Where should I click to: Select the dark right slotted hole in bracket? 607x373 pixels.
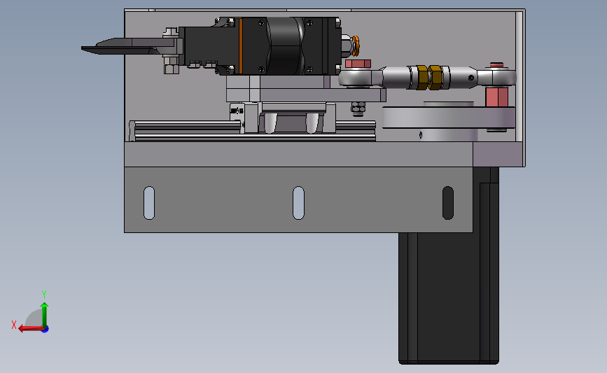click(x=448, y=203)
